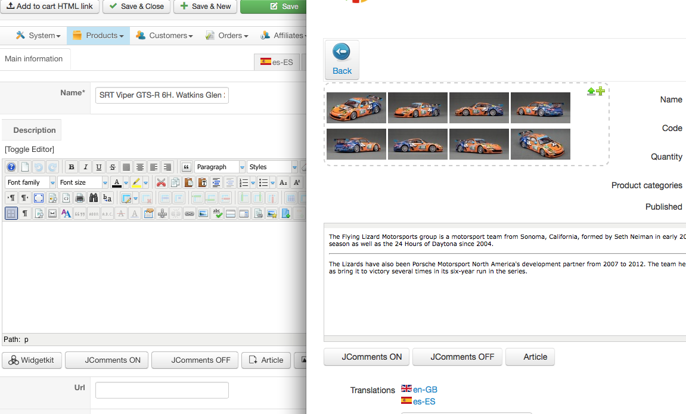
Task: Expand highlight color picker arrow
Action: tap(145, 183)
